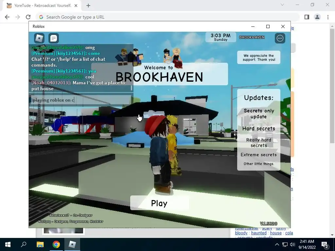Click megantheestalion259's 'cool' chat message
This screenshot has width=335, height=251.
point(63,77)
